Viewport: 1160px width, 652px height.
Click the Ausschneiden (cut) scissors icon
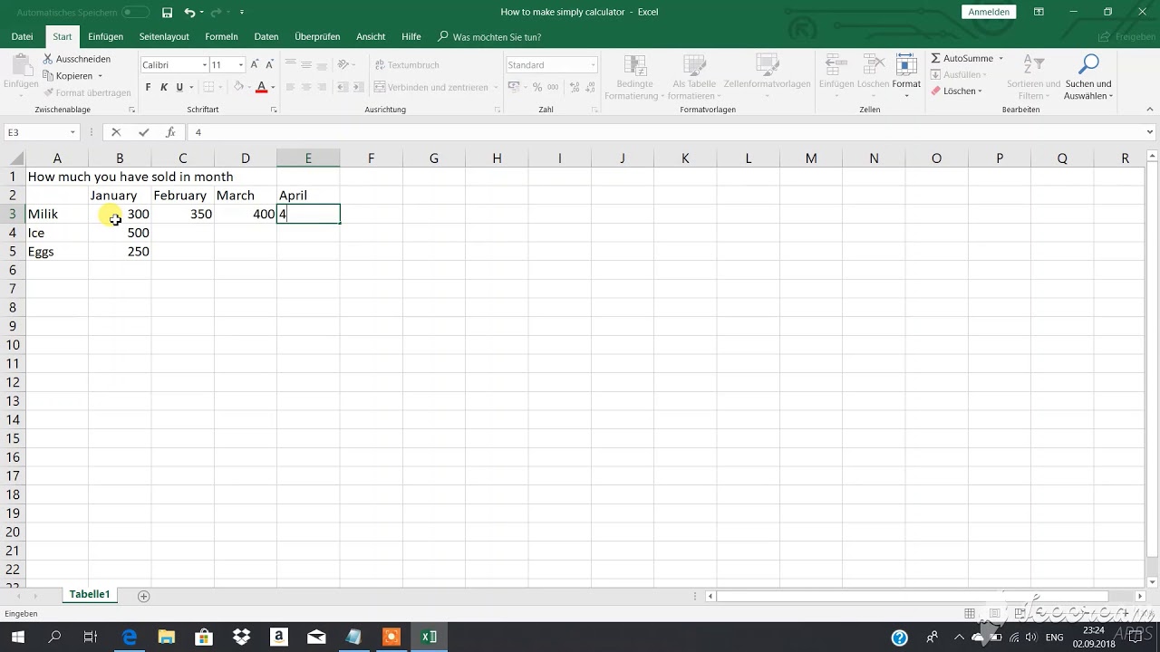coord(48,59)
